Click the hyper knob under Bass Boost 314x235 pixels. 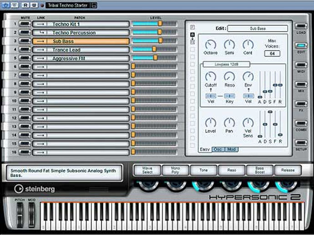click(x=259, y=186)
